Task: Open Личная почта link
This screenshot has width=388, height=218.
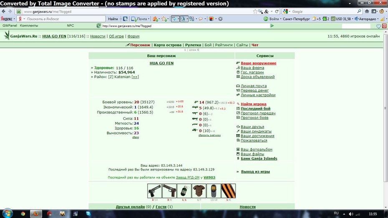Action: pyautogui.click(x=254, y=86)
